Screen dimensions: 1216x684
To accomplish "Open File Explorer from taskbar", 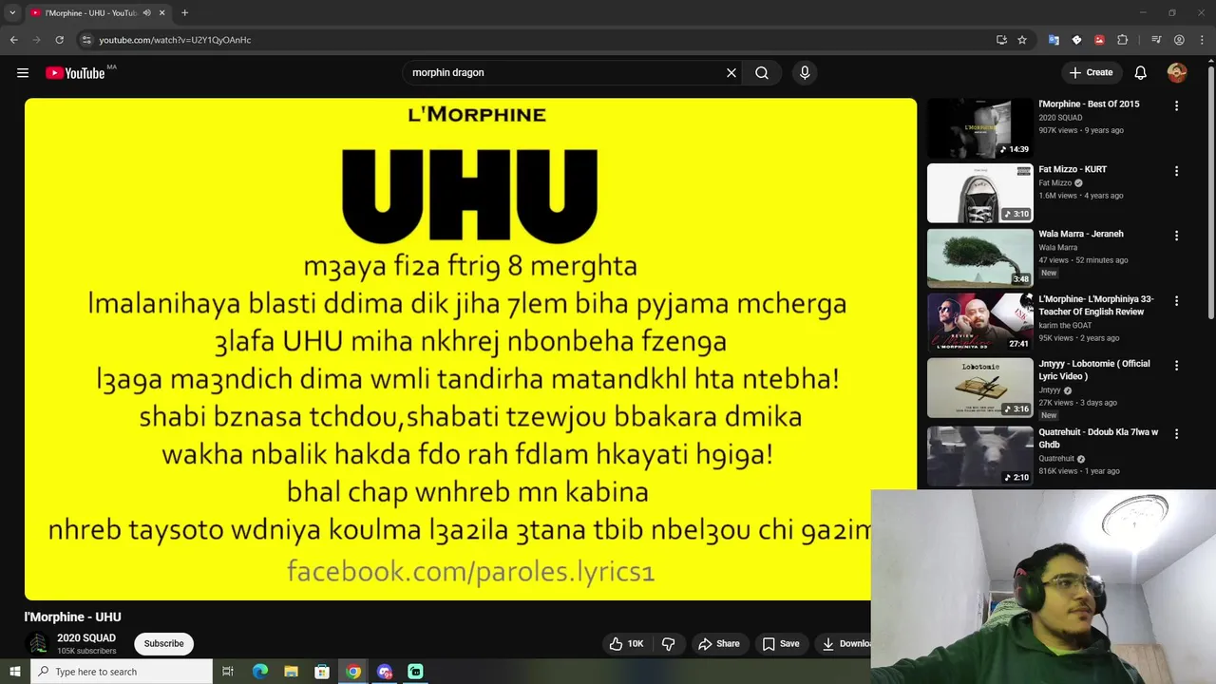I will (x=291, y=672).
